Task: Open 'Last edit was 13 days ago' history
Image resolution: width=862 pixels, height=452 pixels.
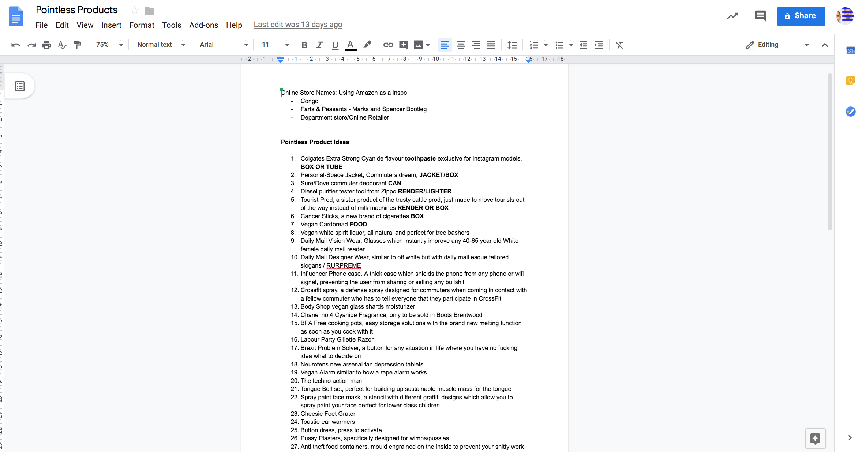Action: [x=298, y=25]
